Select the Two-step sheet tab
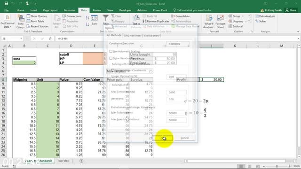The height and width of the screenshot is (169, 301). coord(63,161)
